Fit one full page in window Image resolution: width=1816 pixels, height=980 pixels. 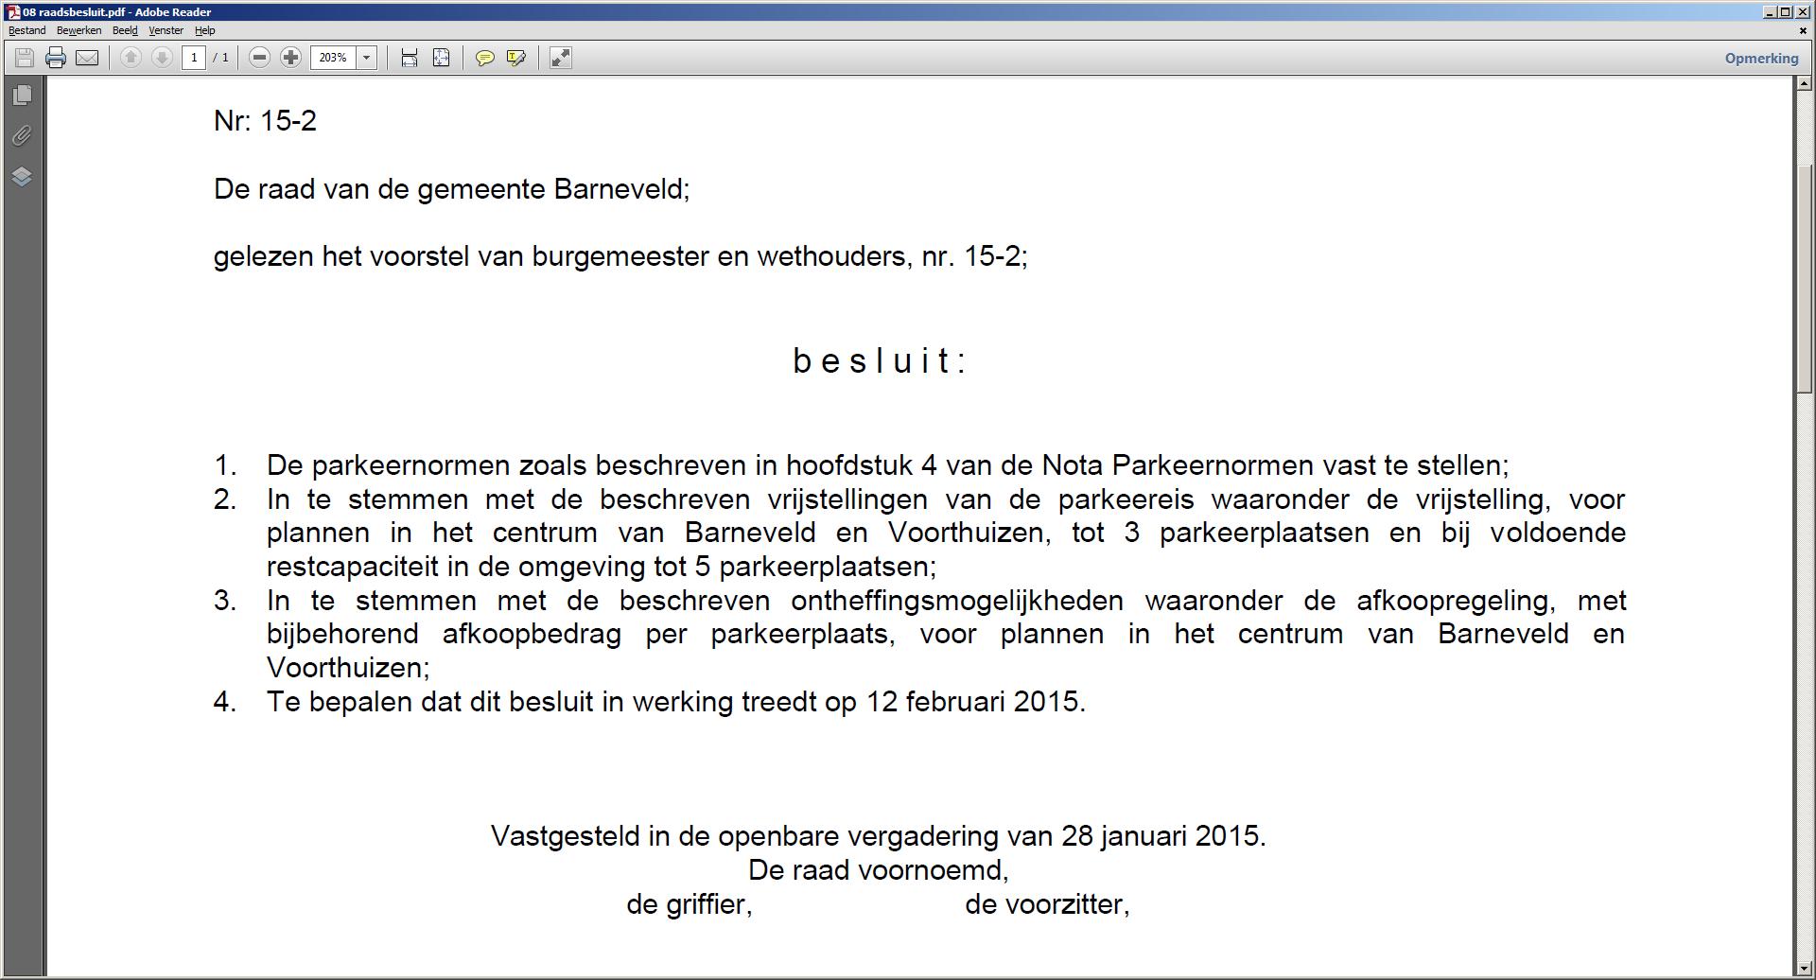(x=441, y=58)
